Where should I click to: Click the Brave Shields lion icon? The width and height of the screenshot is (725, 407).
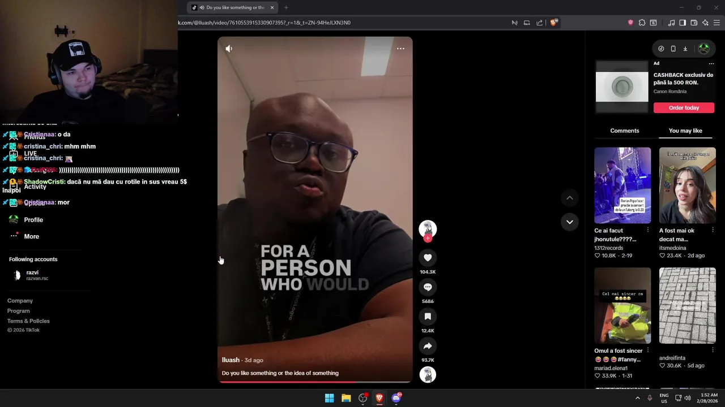click(x=553, y=23)
